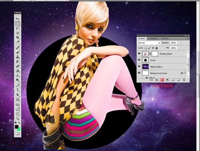The height and width of the screenshot is (151, 200).
Task: Create a new layer
Action: coord(178,80)
